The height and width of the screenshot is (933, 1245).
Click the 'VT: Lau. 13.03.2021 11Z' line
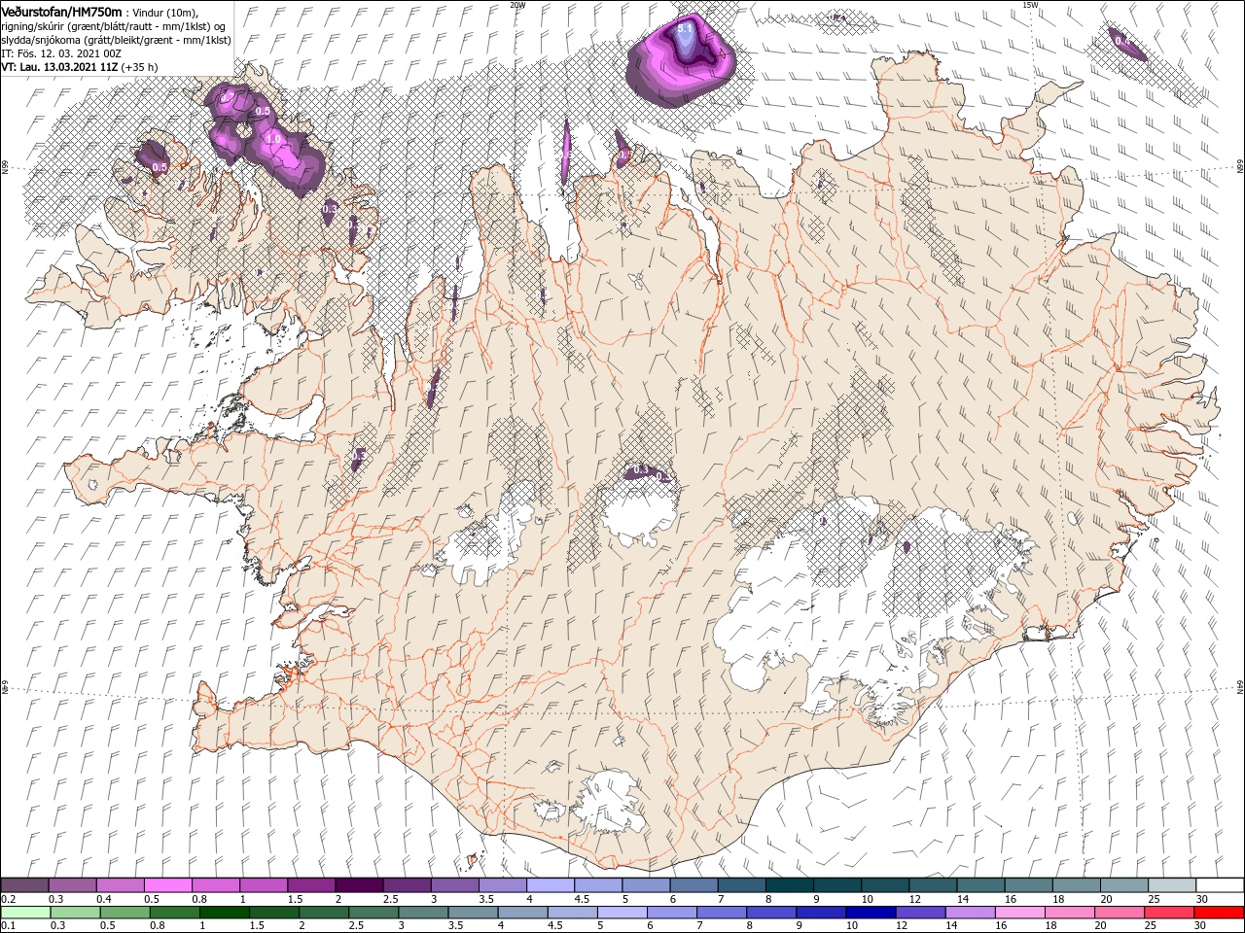click(60, 67)
